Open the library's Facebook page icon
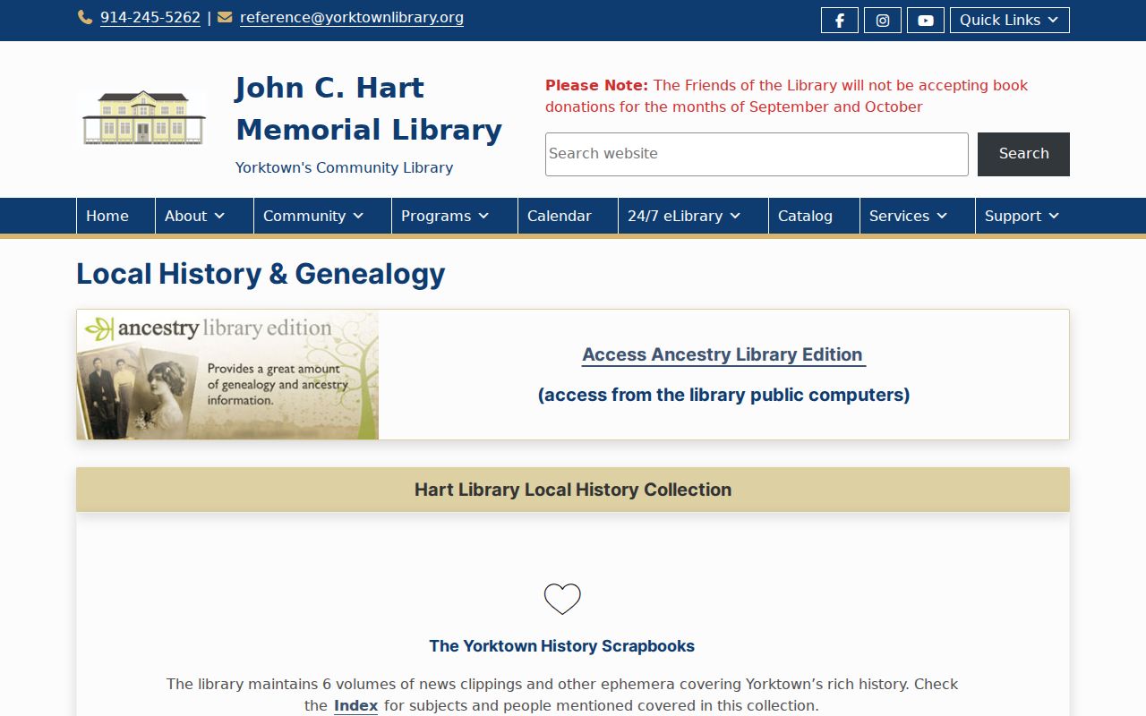Viewport: 1146px width, 716px height. point(839,20)
